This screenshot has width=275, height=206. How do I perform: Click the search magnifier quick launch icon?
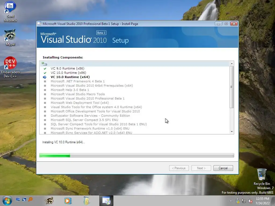(x=30, y=199)
